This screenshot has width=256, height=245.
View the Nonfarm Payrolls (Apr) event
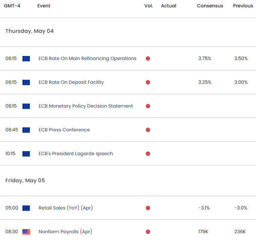pos(65,232)
